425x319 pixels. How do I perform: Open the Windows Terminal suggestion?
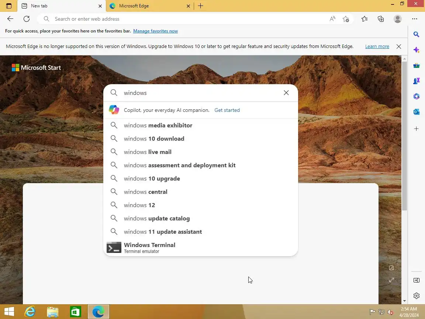[x=201, y=247]
